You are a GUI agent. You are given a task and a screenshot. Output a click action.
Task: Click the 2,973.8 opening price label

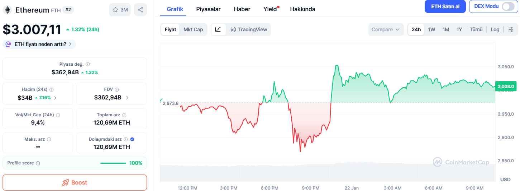[x=171, y=103]
